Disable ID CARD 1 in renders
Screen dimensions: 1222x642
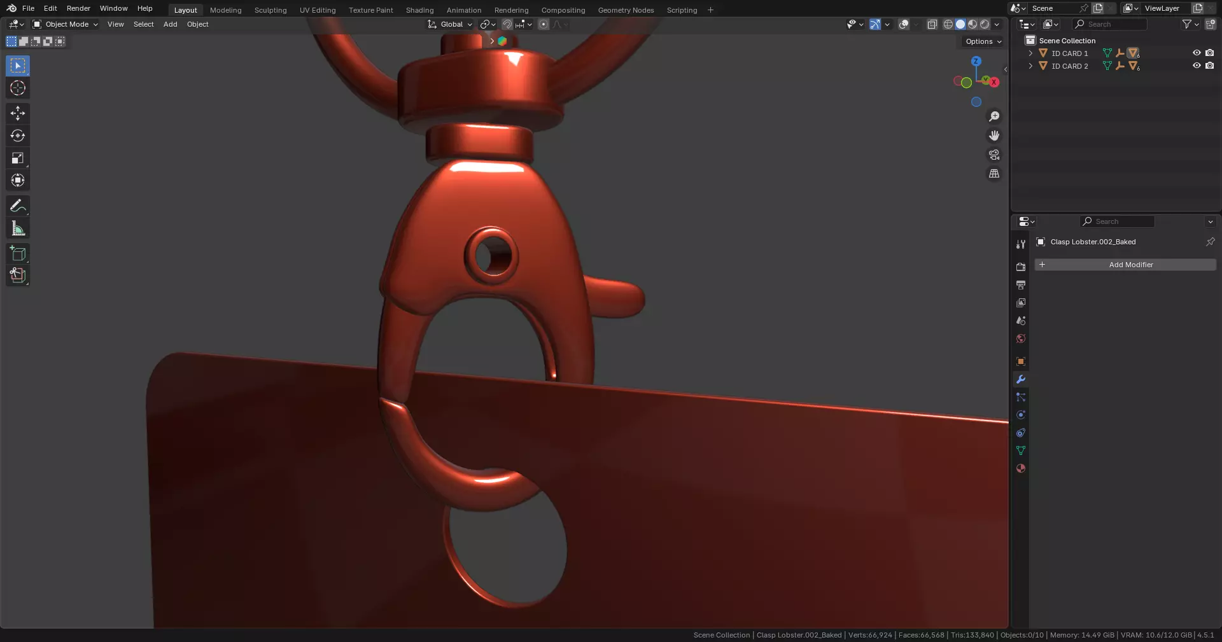[x=1210, y=53]
